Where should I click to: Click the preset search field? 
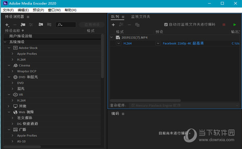(66, 25)
